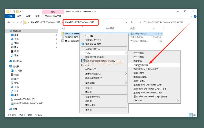The width and height of the screenshot is (204, 128).
Task: Click the Skype icon beside 使用 Skype 共享
Action: point(83,44)
